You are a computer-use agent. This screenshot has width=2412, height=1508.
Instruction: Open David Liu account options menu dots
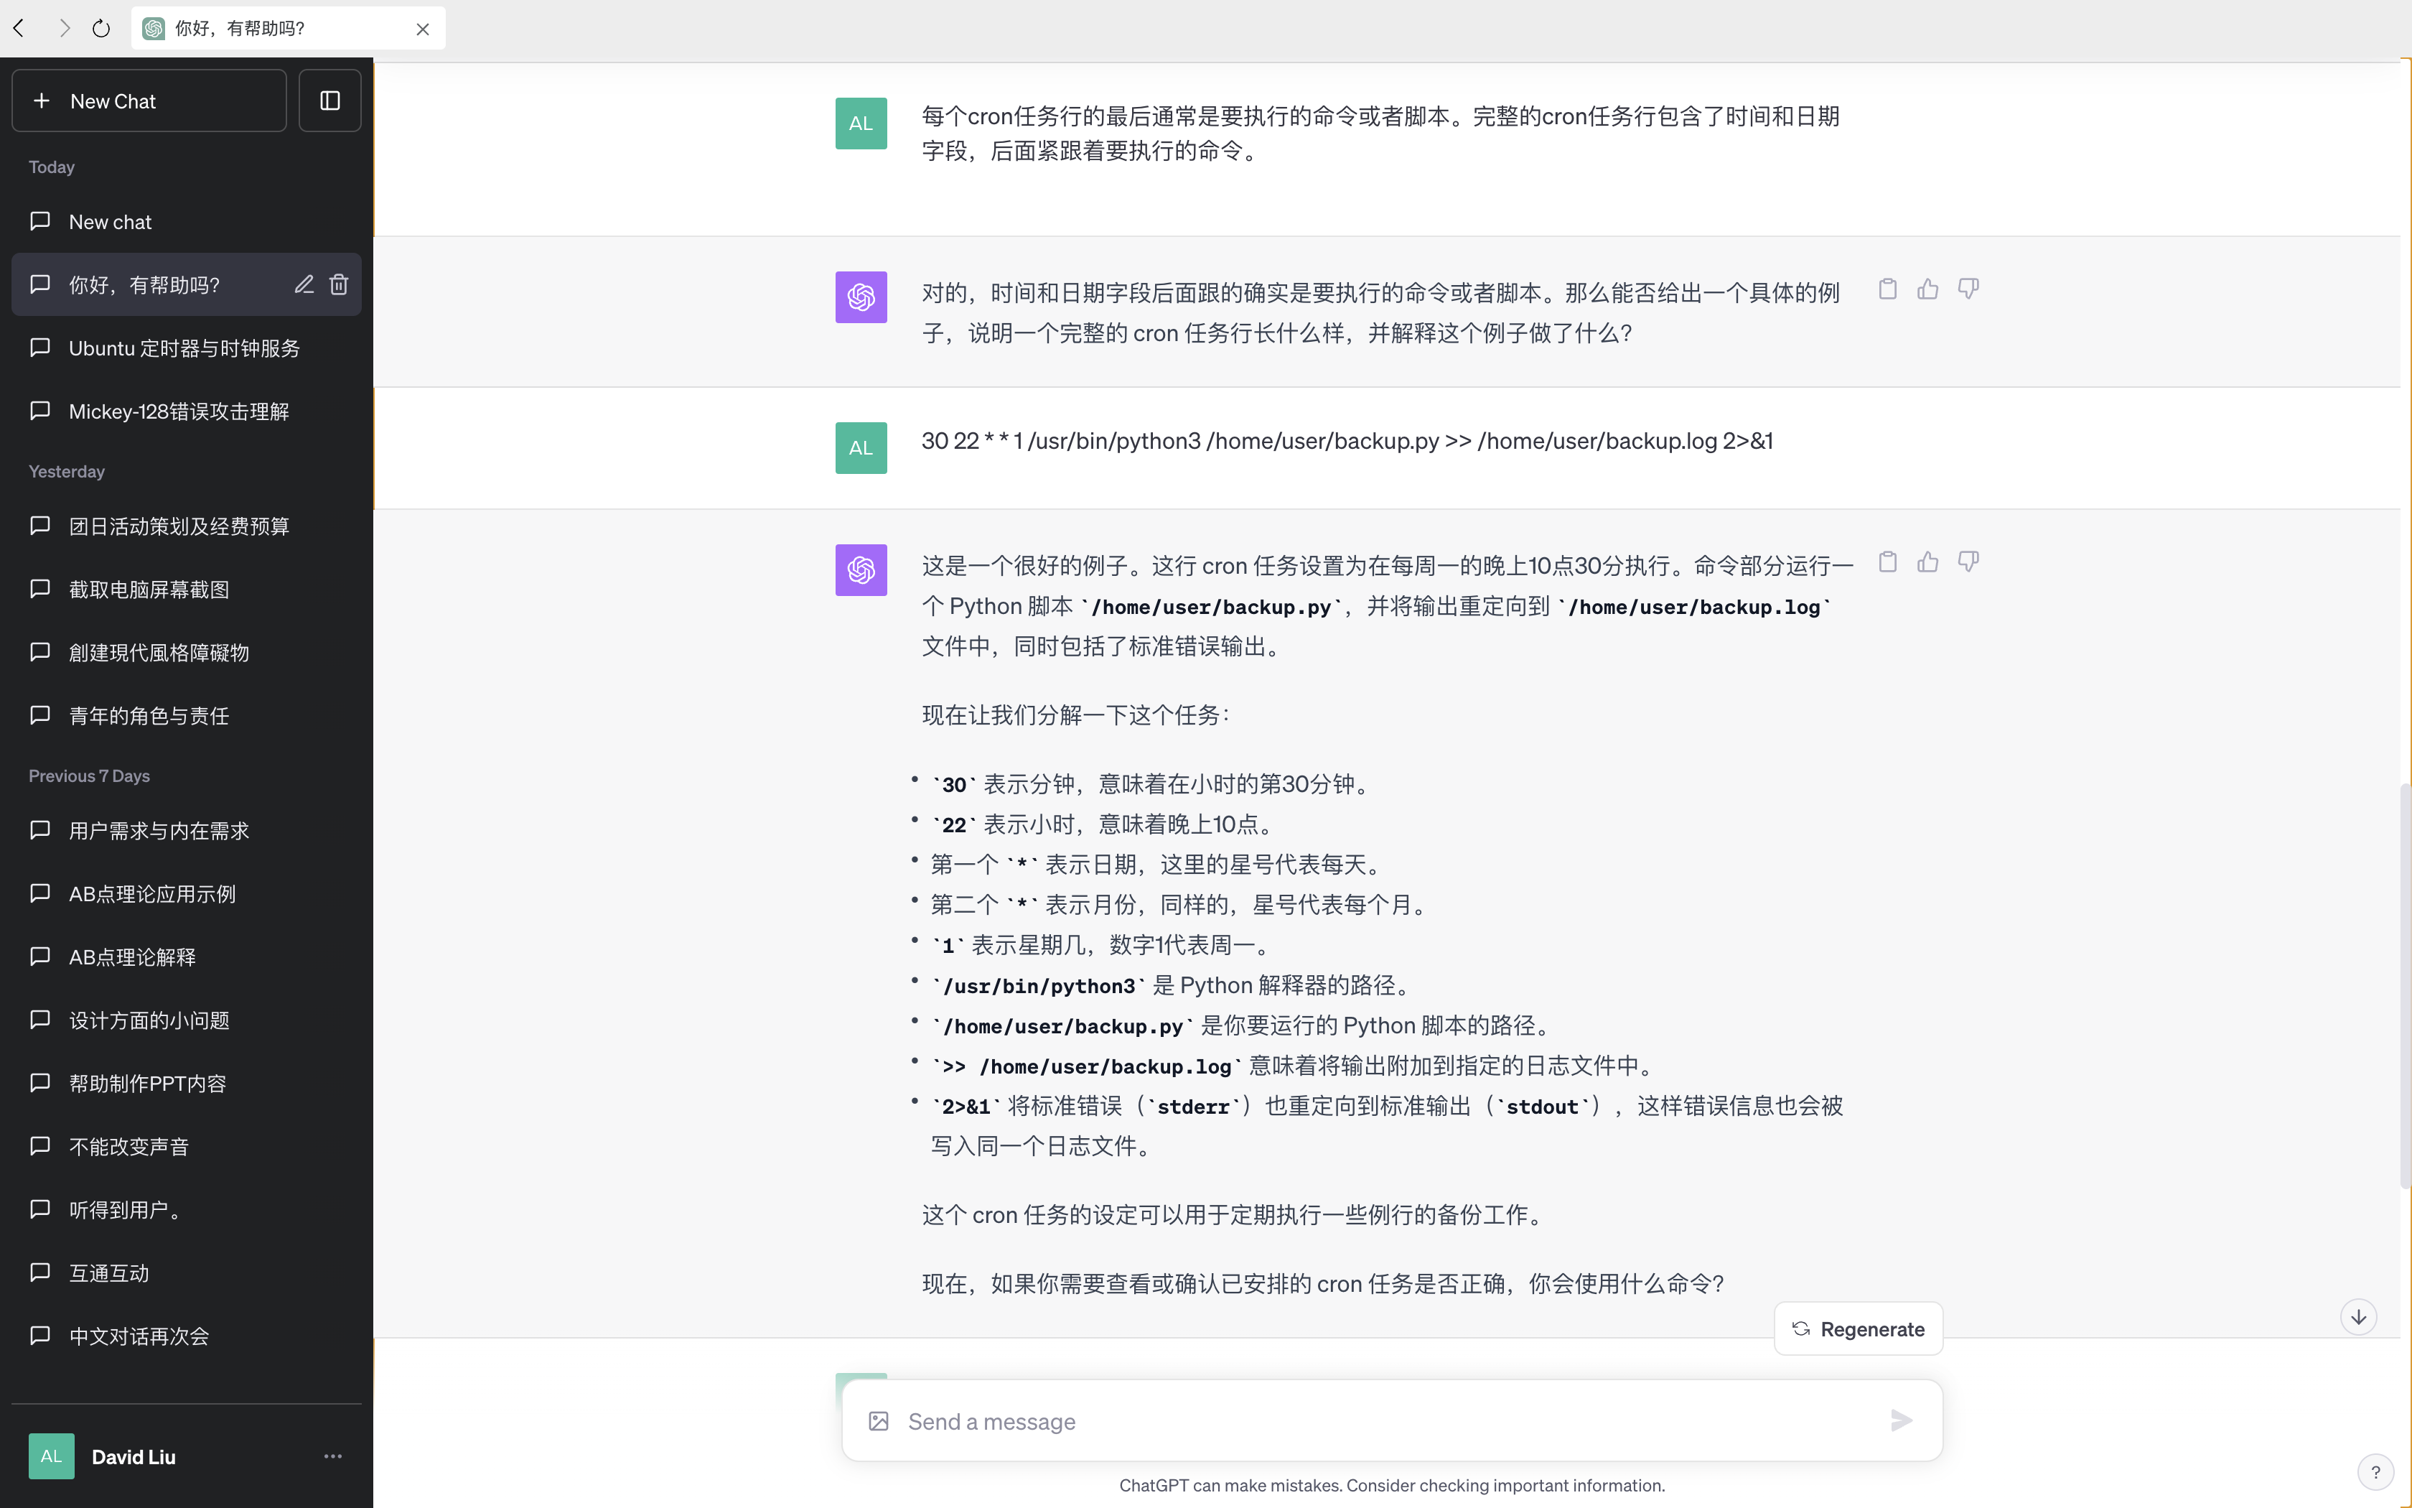(333, 1456)
